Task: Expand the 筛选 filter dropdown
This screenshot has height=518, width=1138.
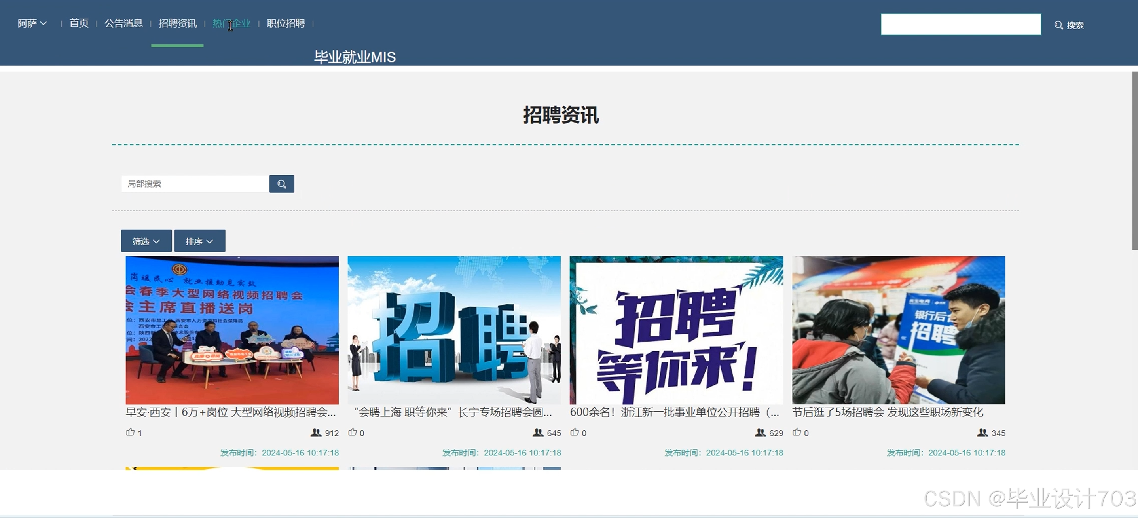Action: [x=146, y=241]
